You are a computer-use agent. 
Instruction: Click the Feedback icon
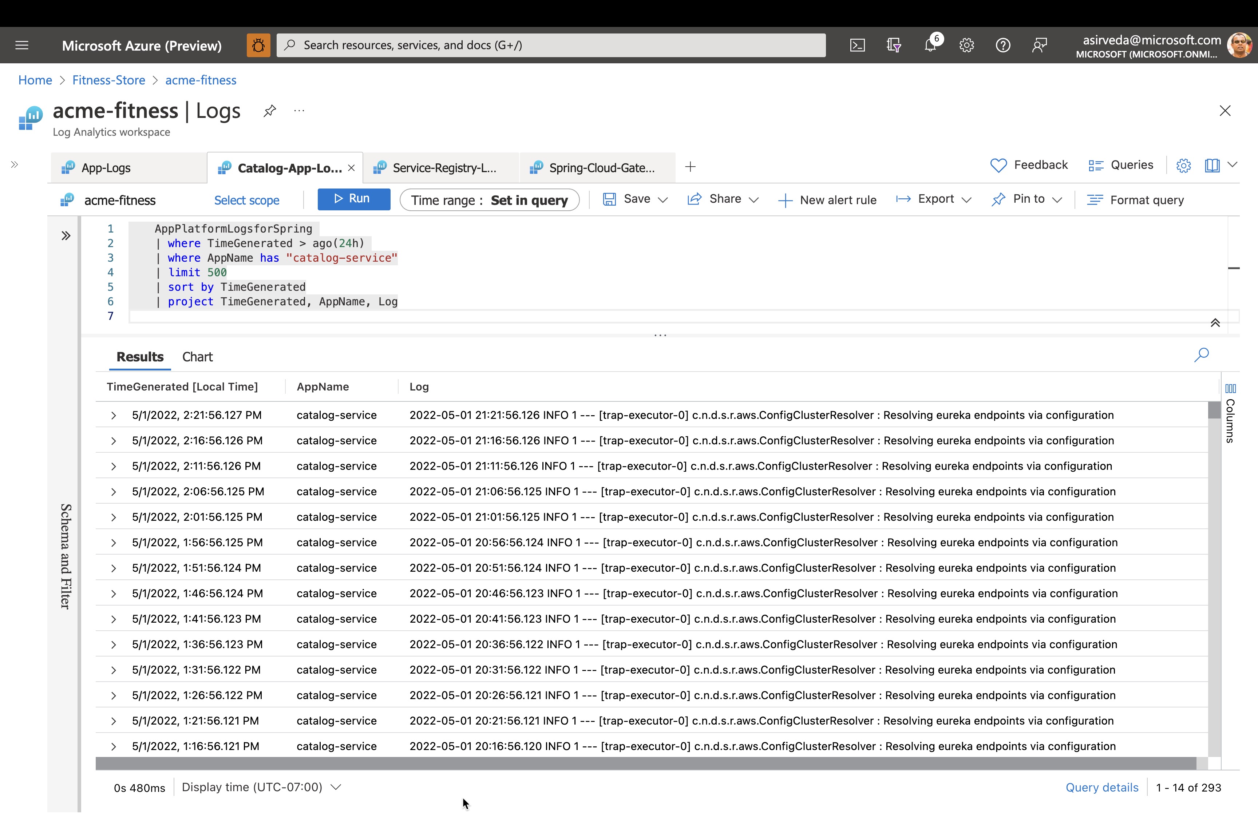tap(998, 164)
